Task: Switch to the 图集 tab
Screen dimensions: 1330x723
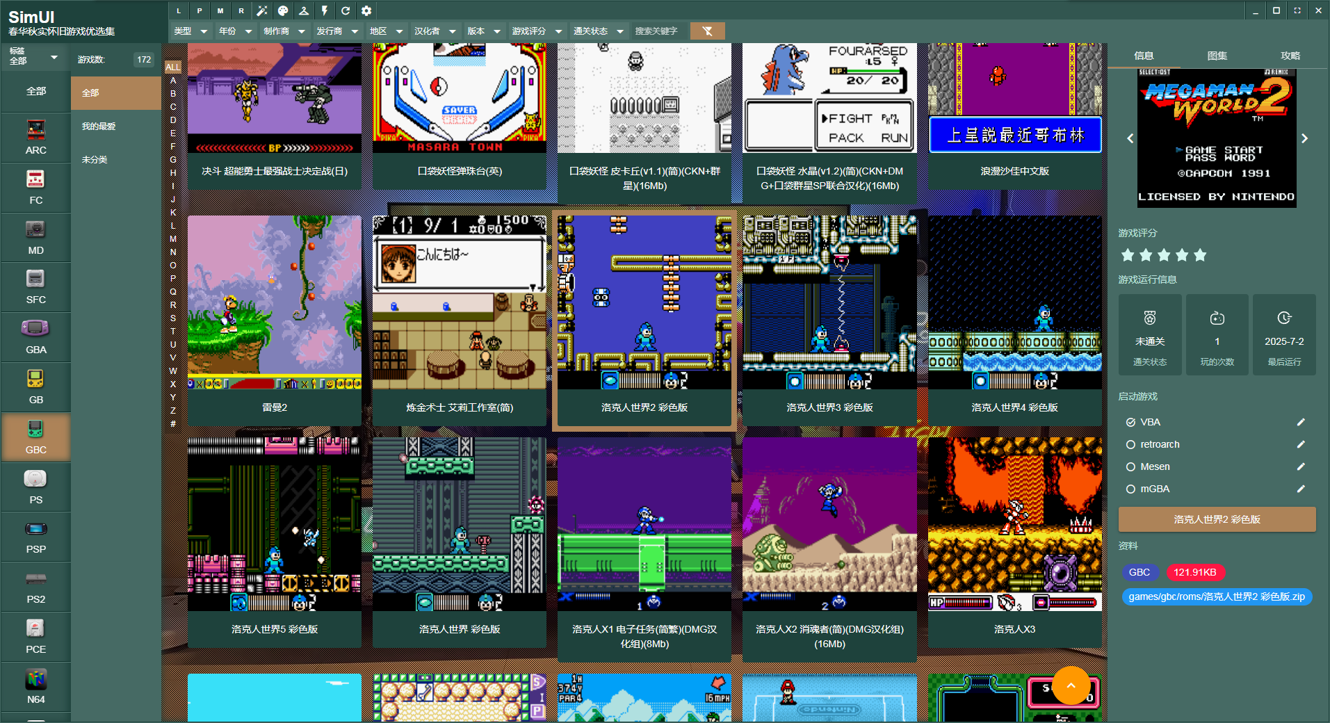Action: coord(1217,56)
